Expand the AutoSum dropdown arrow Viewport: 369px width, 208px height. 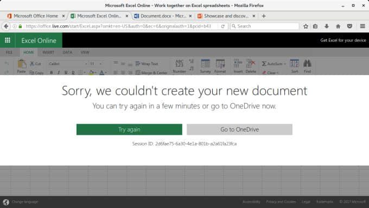tap(285, 64)
